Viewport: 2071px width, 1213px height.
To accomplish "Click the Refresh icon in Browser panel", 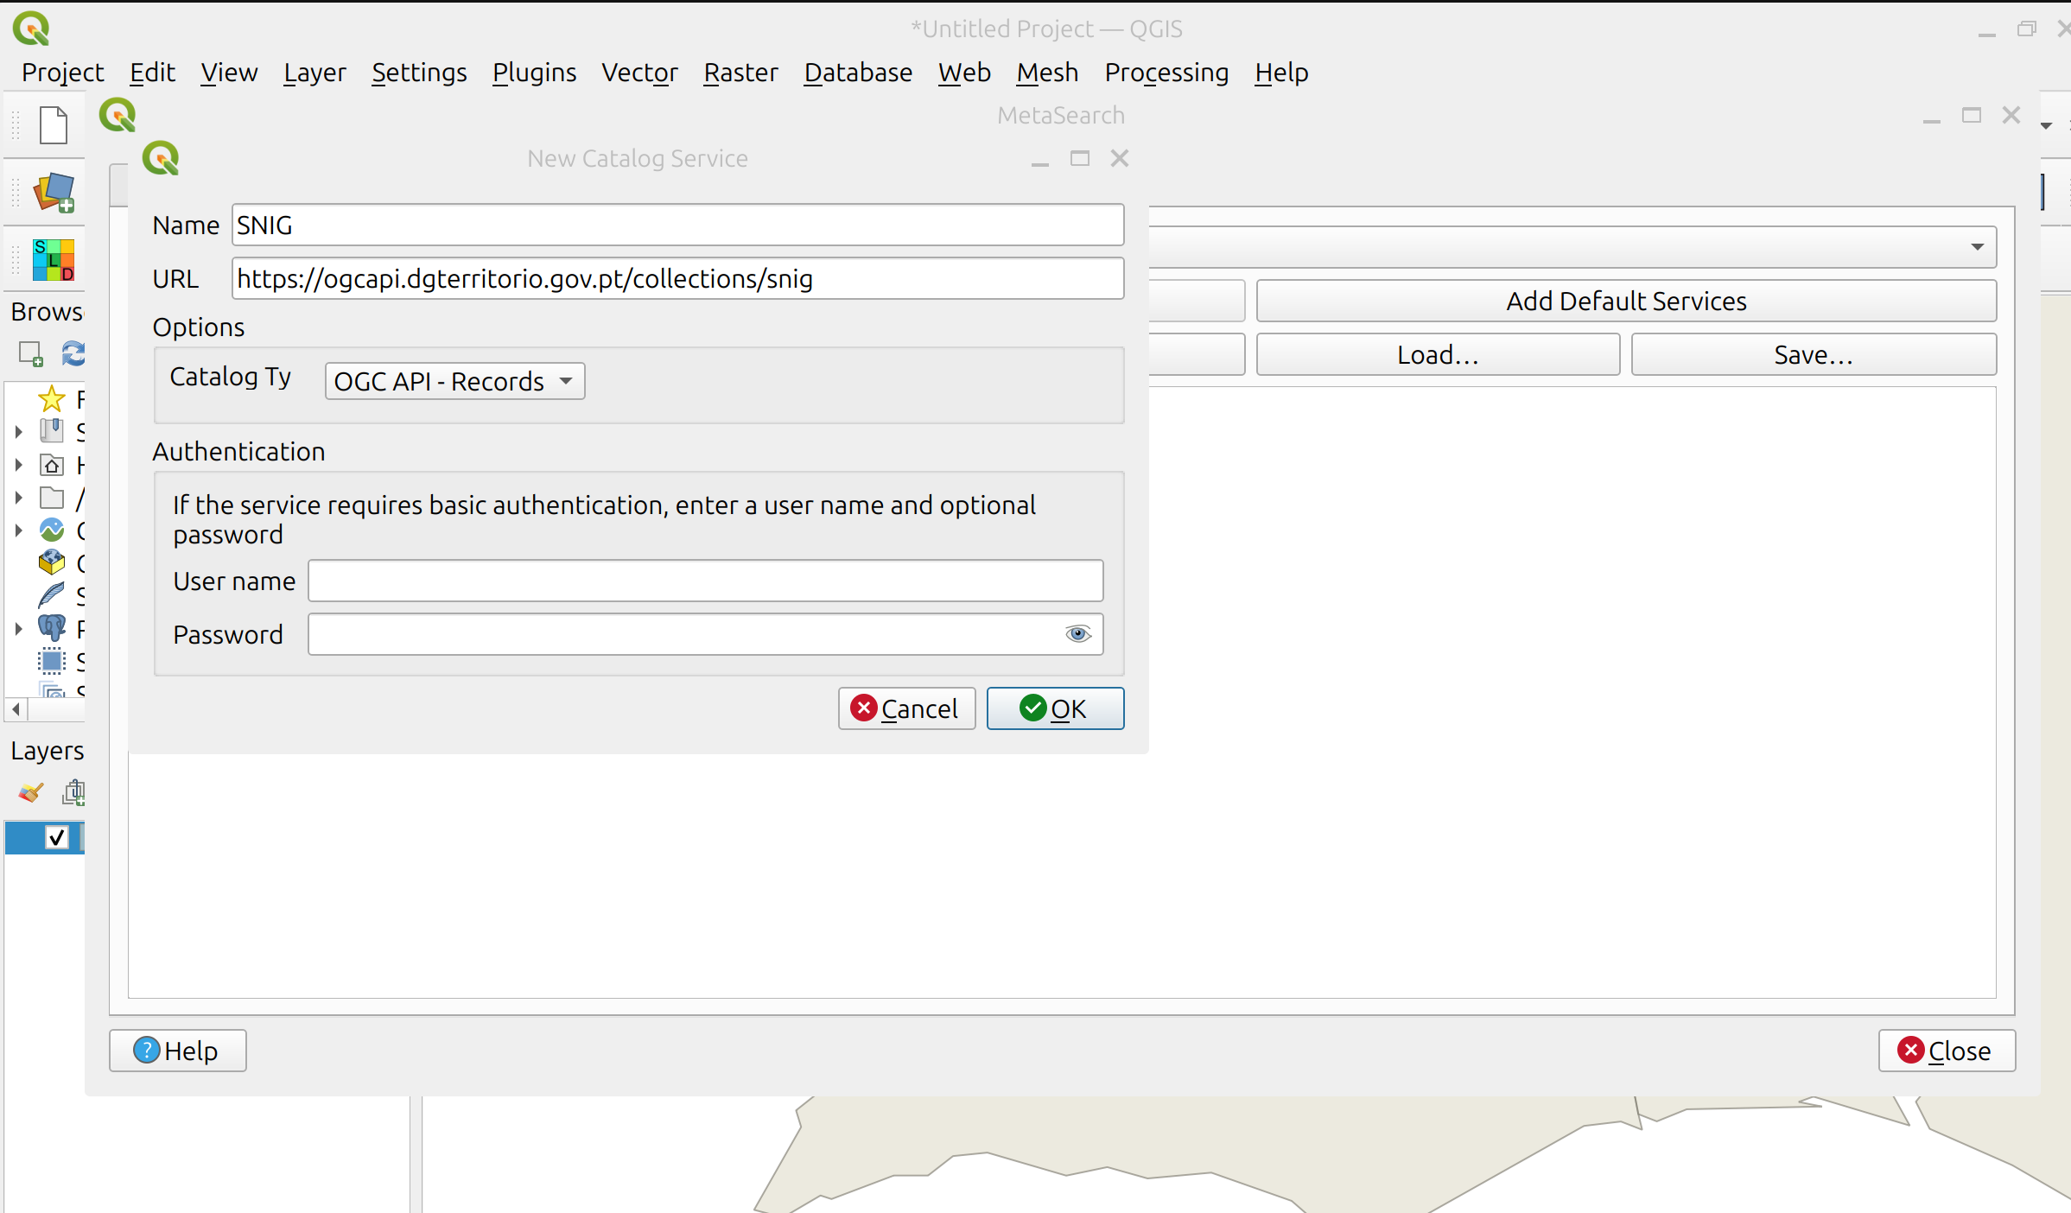I will pyautogui.click(x=73, y=353).
